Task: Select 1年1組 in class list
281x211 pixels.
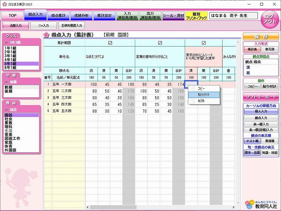Action: click(21, 48)
